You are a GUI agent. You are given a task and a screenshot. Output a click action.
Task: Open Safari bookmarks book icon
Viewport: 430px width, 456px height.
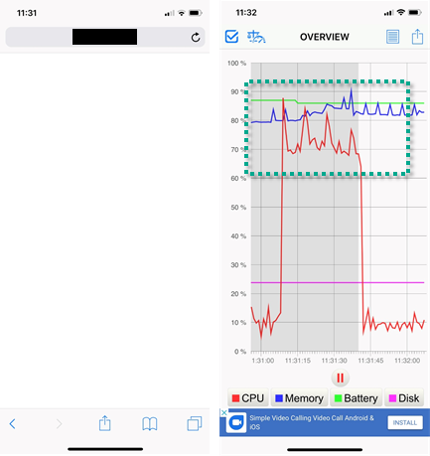(x=150, y=423)
